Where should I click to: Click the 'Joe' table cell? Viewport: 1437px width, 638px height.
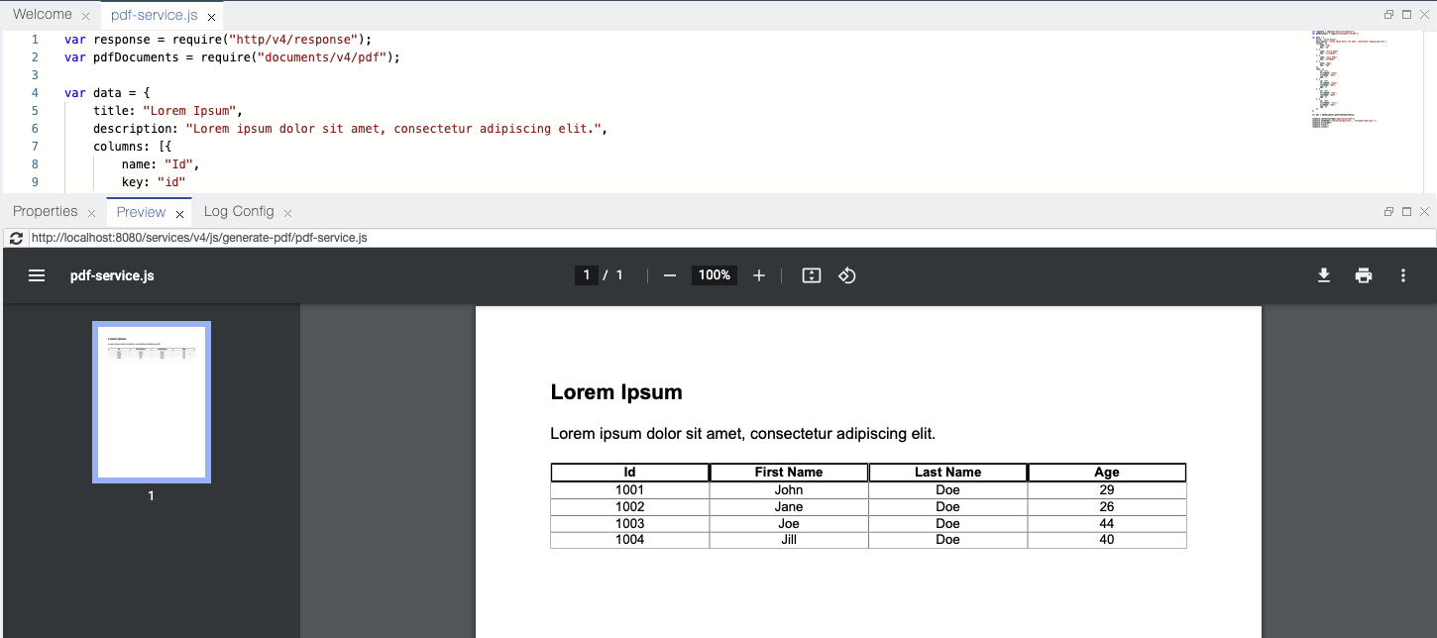coord(789,523)
